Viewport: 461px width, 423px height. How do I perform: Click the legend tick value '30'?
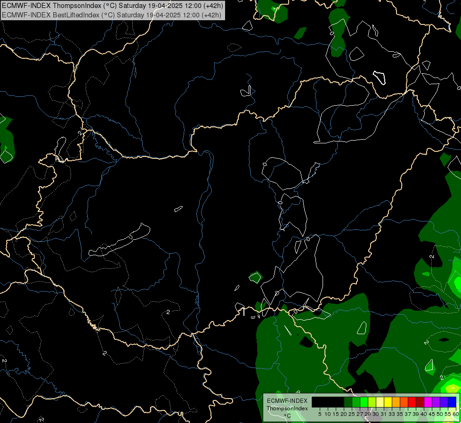pyautogui.click(x=376, y=414)
